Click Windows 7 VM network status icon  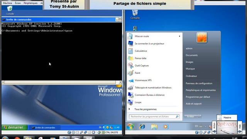(209, 132)
